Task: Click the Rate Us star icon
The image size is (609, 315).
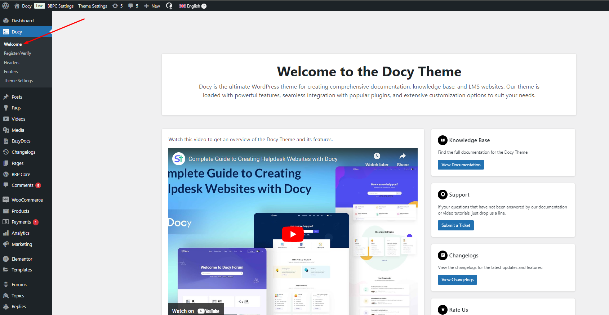Action: [443, 310]
